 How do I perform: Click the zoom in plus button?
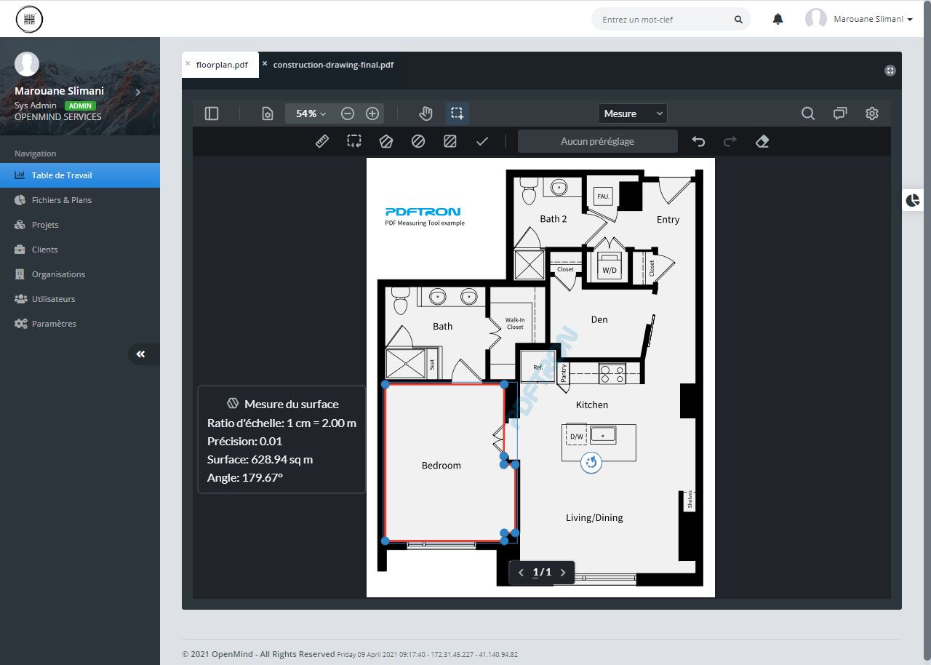click(x=372, y=114)
